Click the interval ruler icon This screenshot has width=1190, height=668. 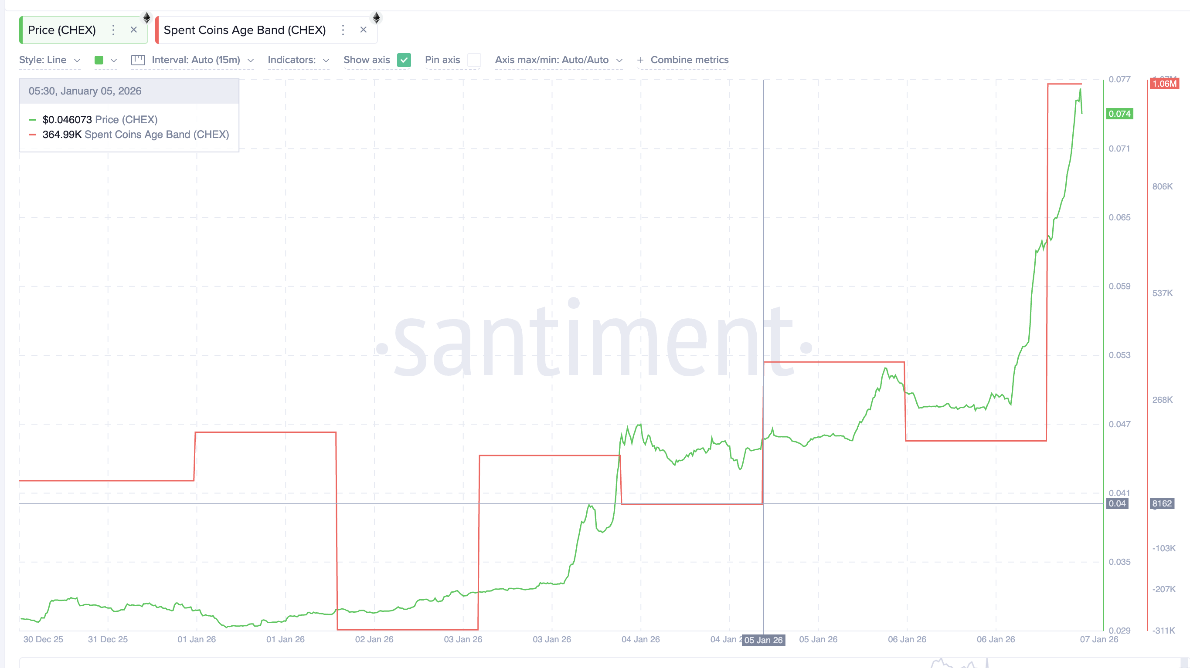pos(138,60)
